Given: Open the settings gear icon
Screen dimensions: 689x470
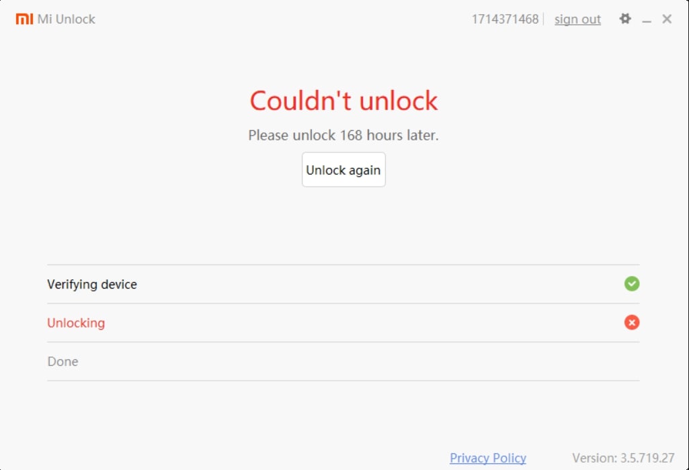Looking at the screenshot, I should pyautogui.click(x=624, y=19).
